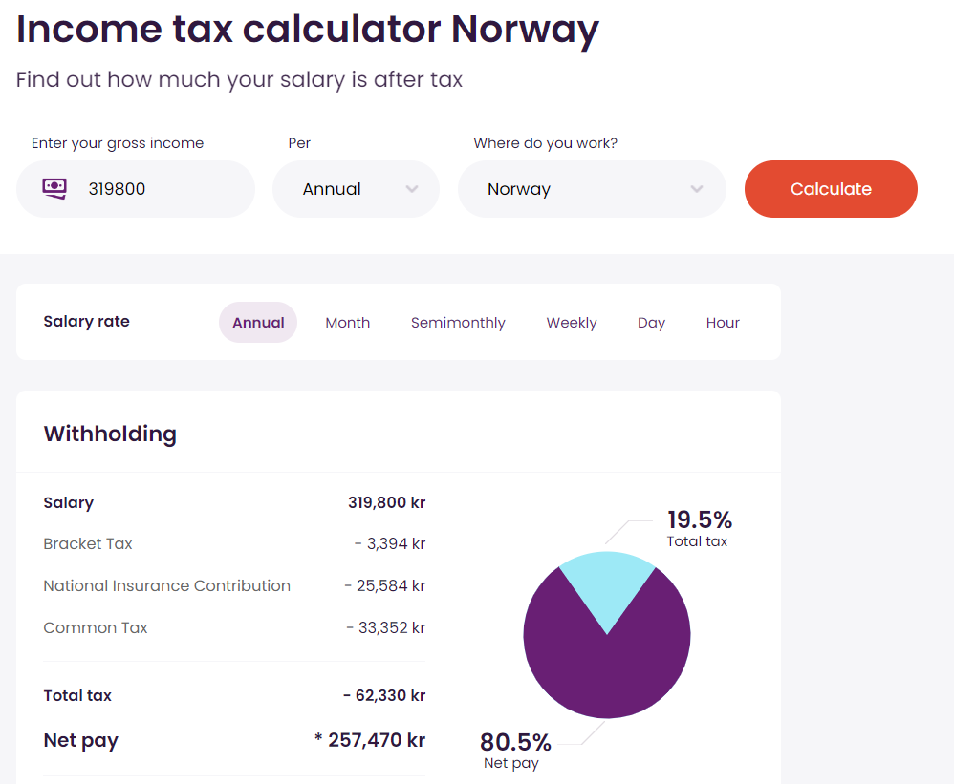Select the Weekly salary rate
954x784 pixels.
pos(572,323)
